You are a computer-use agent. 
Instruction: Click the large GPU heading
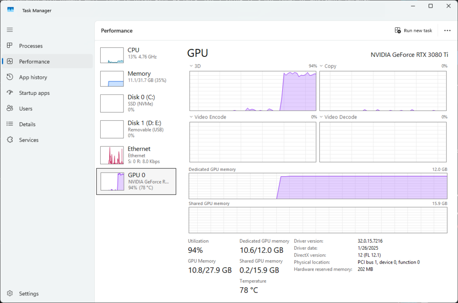[197, 53]
